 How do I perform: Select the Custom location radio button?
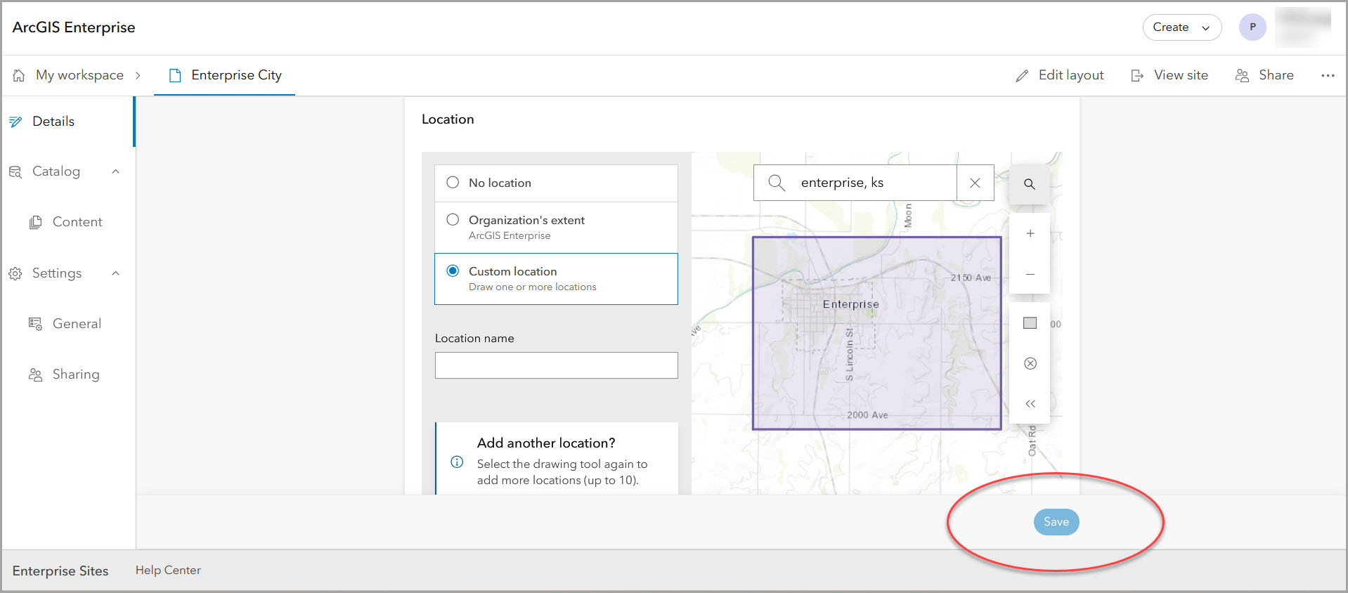[453, 271]
